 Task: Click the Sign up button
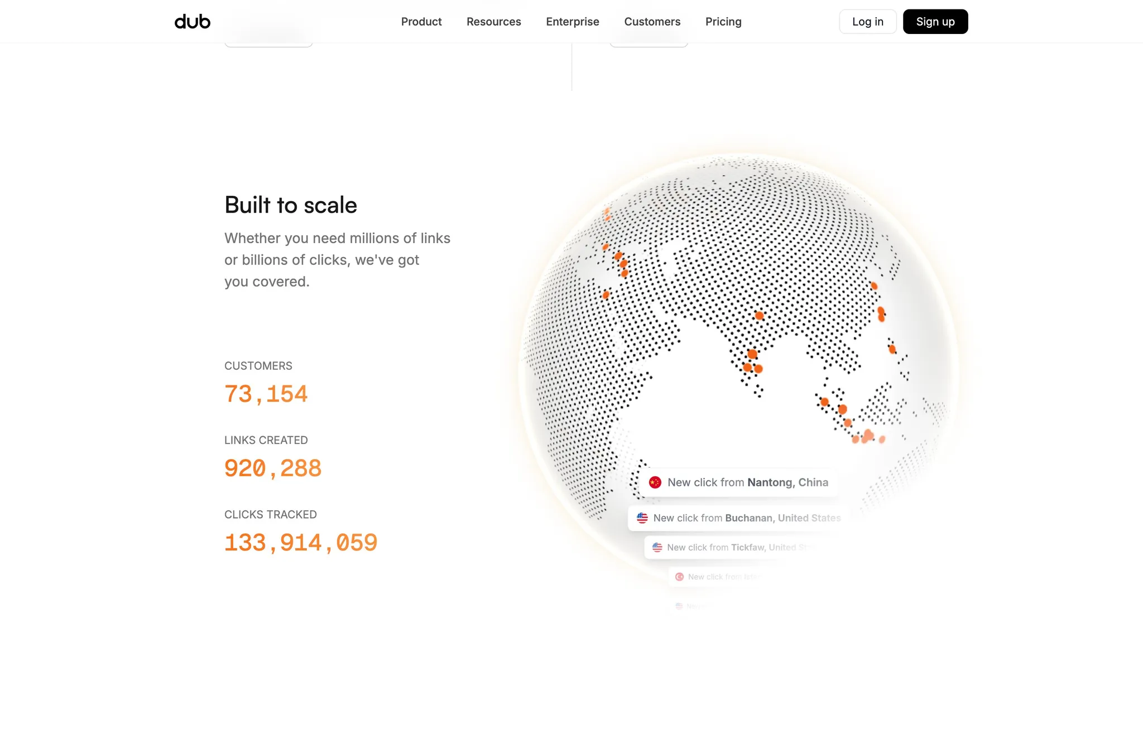(935, 22)
